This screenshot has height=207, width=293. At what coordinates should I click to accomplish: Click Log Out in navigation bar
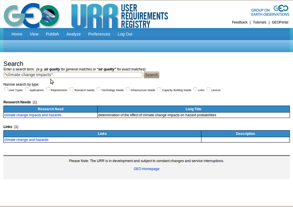125,34
